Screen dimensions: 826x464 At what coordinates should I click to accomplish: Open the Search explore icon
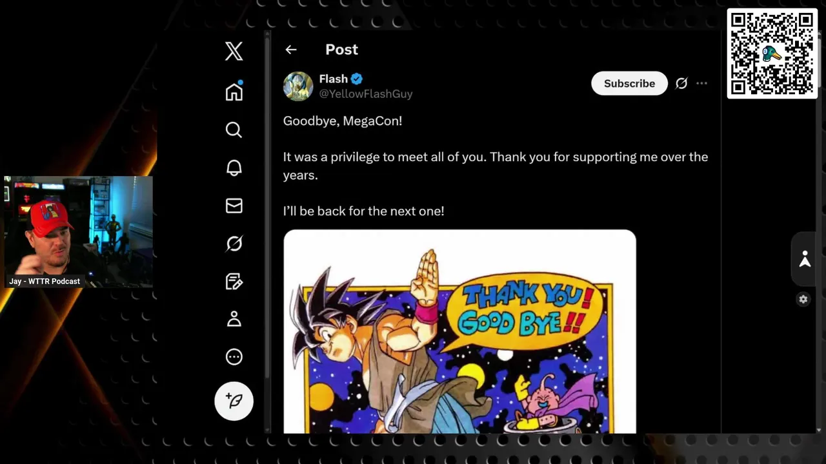(234, 130)
